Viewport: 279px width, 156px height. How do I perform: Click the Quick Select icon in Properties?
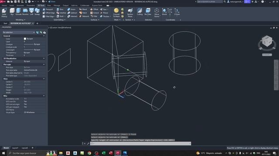(44, 32)
